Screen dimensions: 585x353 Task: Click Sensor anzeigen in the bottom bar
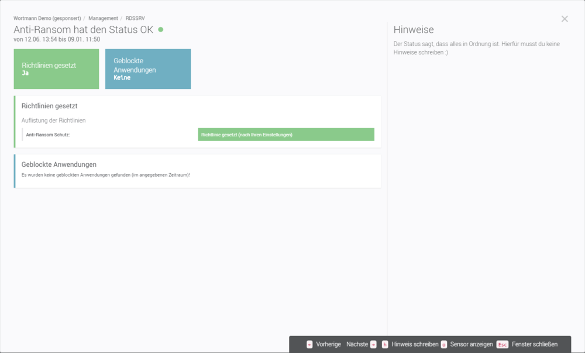472,344
